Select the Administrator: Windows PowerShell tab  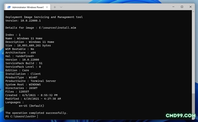pos(28,7)
